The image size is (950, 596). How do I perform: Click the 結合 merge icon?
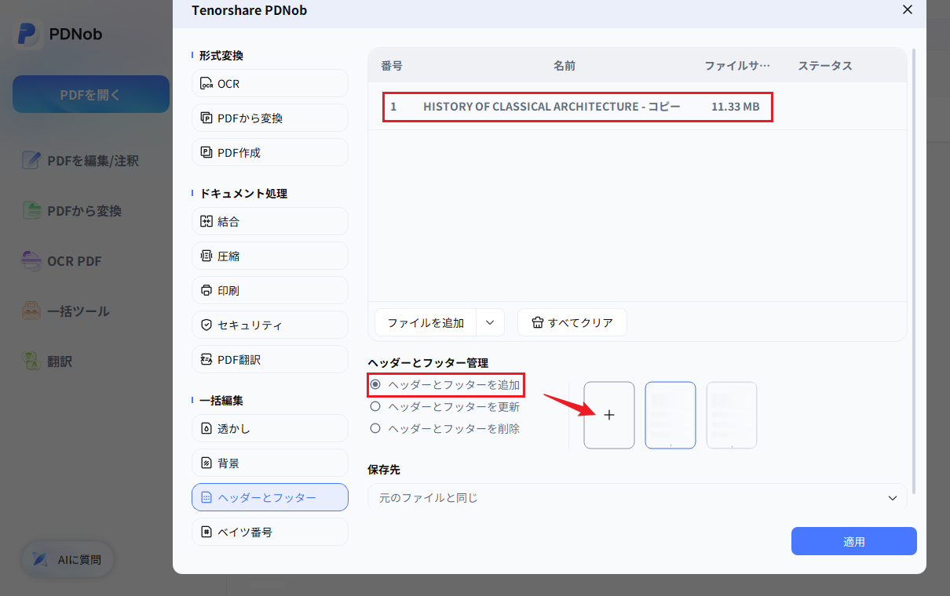(206, 221)
